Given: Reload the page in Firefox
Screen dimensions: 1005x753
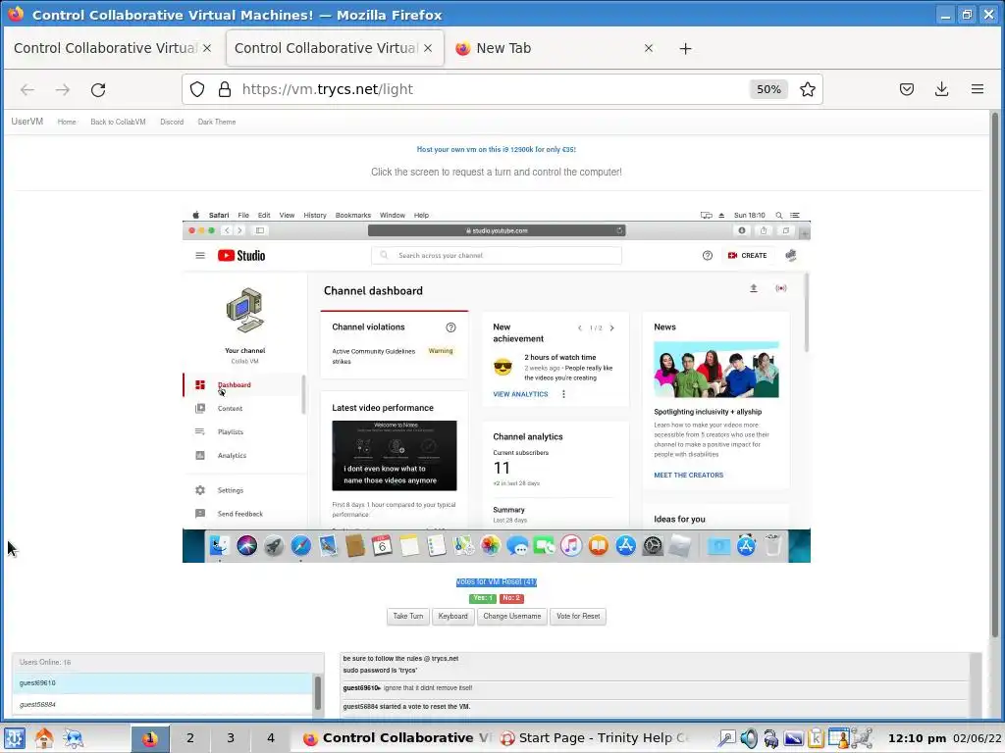Looking at the screenshot, I should [98, 89].
